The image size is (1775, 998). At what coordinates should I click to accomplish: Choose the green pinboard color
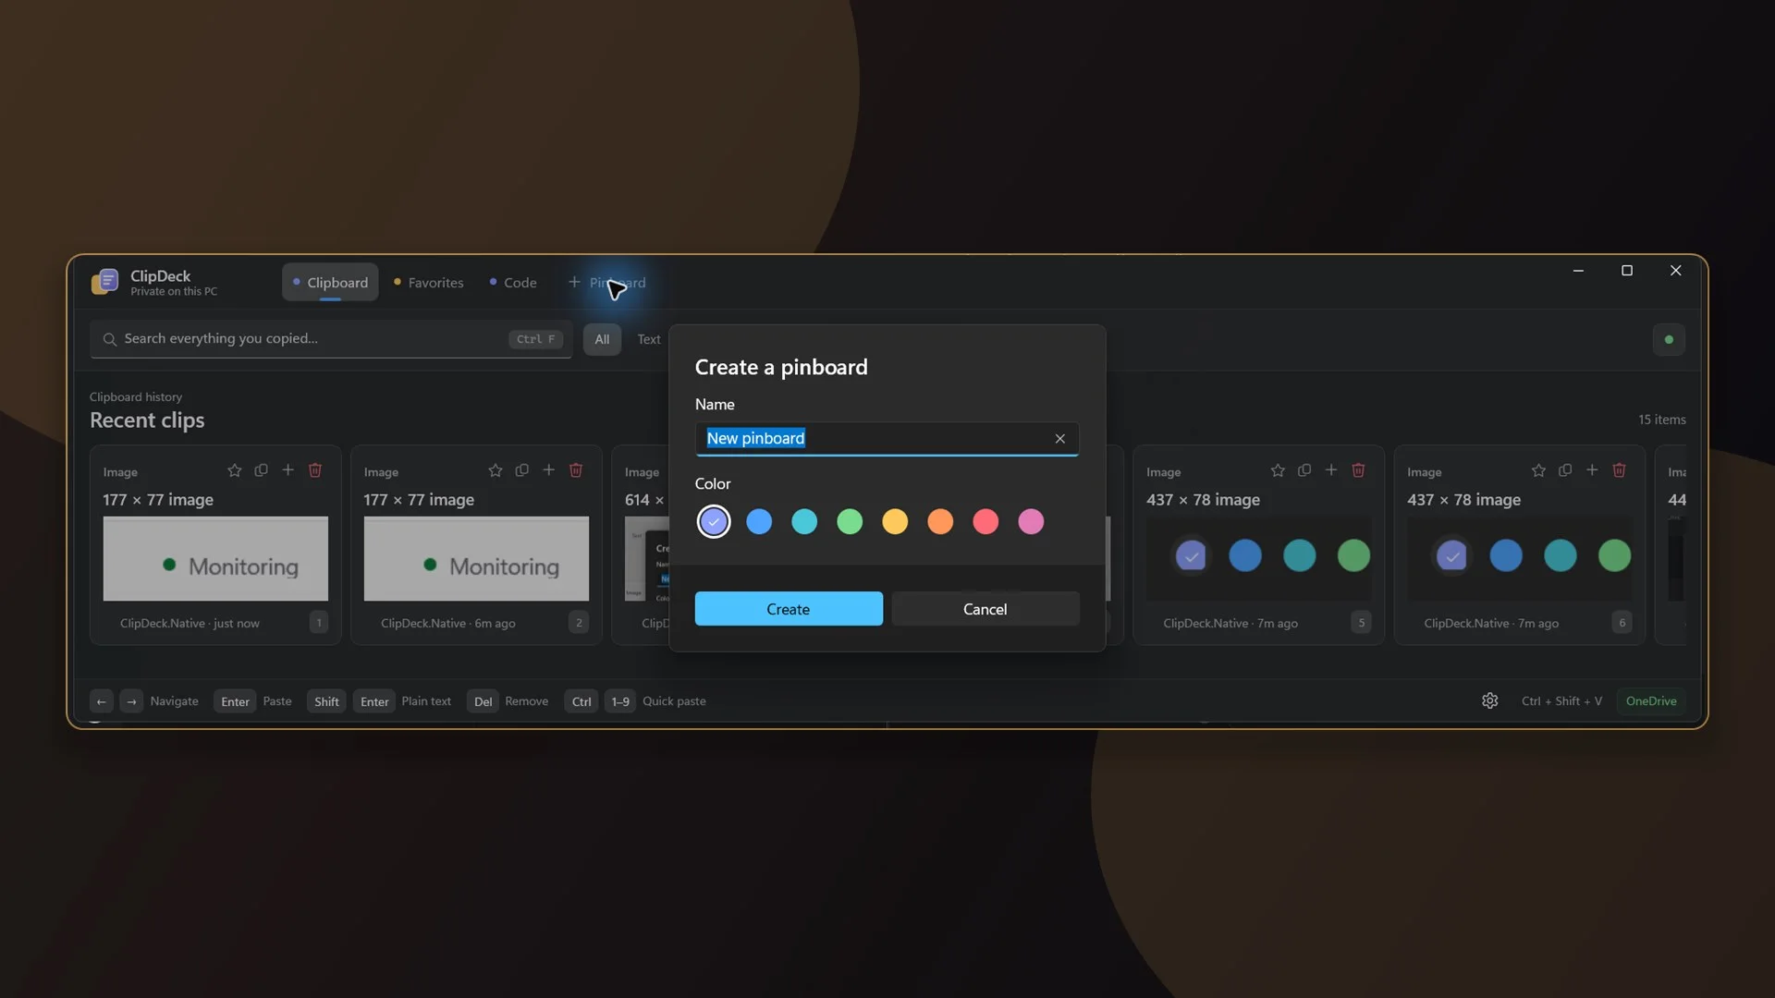pyautogui.click(x=850, y=522)
